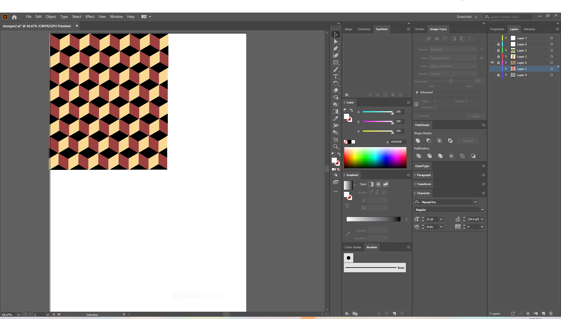Delete selected layer with trash icon
The width and height of the screenshot is (561, 319).
[551, 313]
